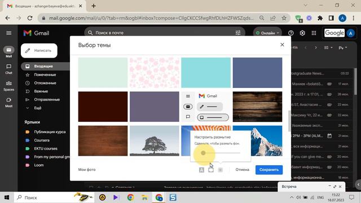Close the theme selection dialog
The width and height of the screenshot is (361, 203).
pyautogui.click(x=282, y=45)
